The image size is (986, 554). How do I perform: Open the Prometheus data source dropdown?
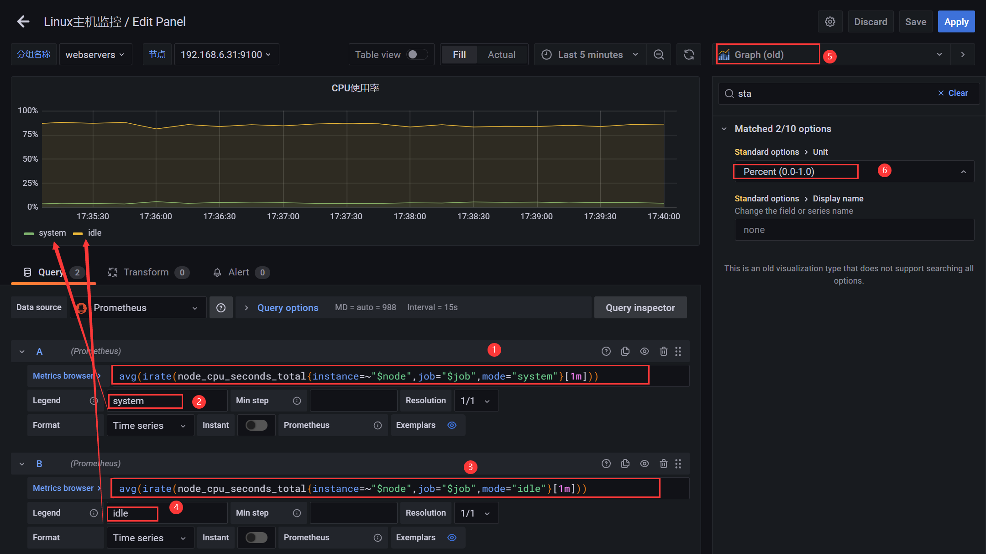click(138, 308)
